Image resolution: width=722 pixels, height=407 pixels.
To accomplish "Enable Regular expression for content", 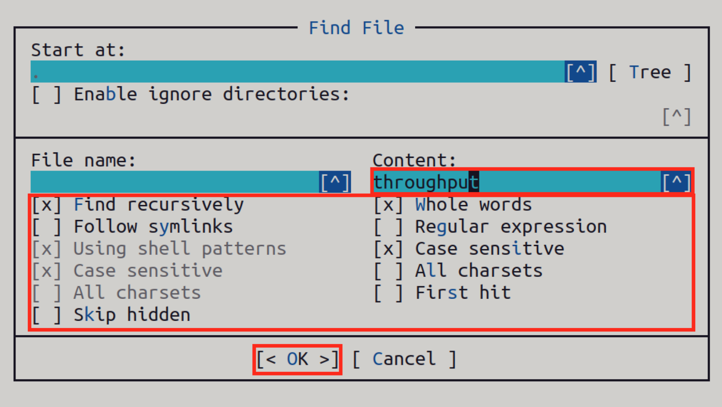I will pos(388,227).
